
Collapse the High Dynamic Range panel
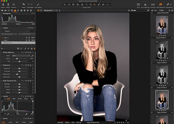point(2,81)
